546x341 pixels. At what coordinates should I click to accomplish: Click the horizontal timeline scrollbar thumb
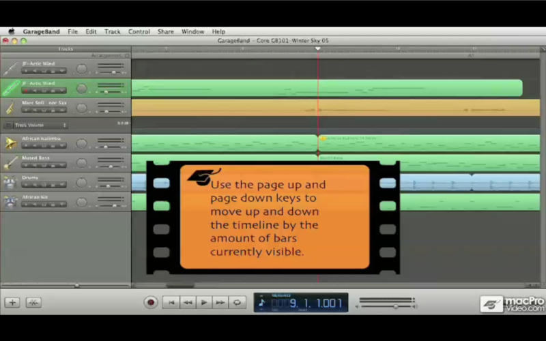point(180,286)
